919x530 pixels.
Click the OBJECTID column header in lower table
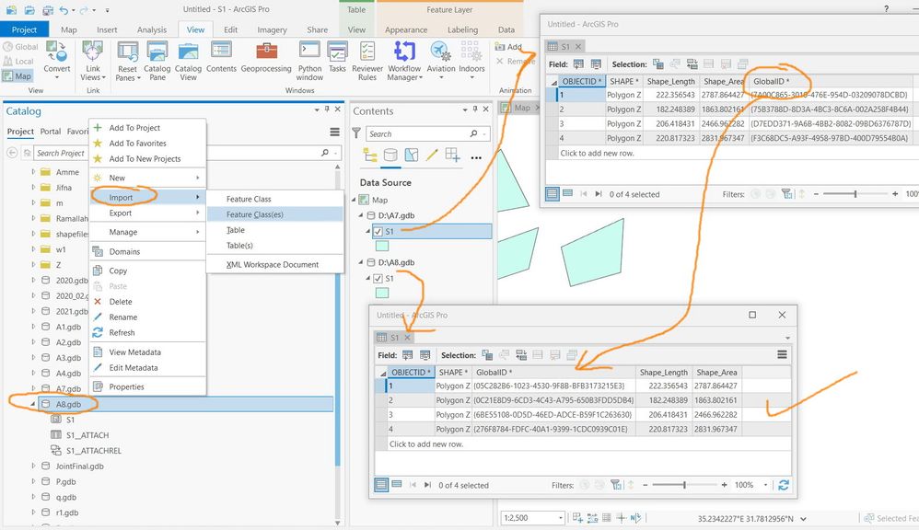(x=411, y=372)
